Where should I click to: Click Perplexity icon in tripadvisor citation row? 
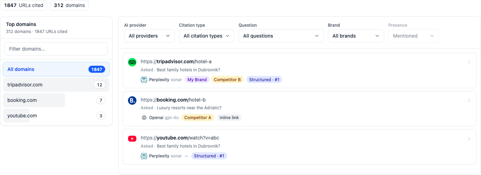click(144, 80)
